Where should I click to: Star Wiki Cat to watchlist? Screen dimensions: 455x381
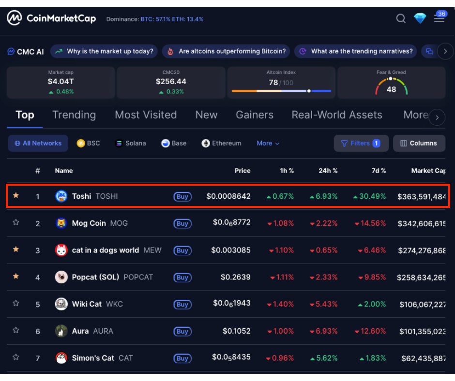click(16, 303)
